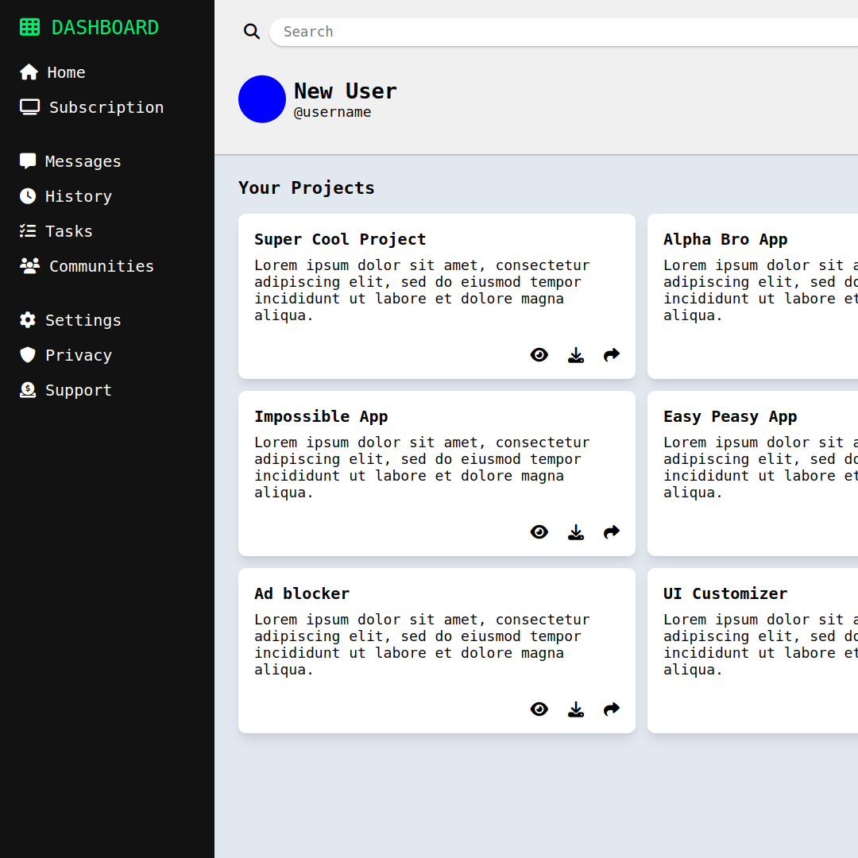Focus the Search input field

(563, 32)
